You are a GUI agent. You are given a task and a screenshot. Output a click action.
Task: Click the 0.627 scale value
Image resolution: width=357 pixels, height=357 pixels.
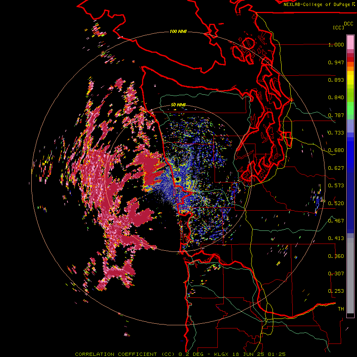(336, 168)
